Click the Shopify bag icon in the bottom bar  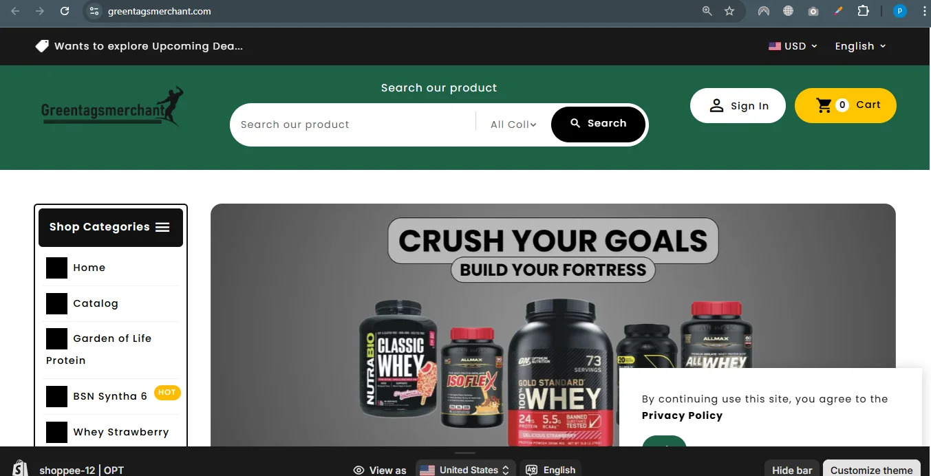(x=20, y=468)
